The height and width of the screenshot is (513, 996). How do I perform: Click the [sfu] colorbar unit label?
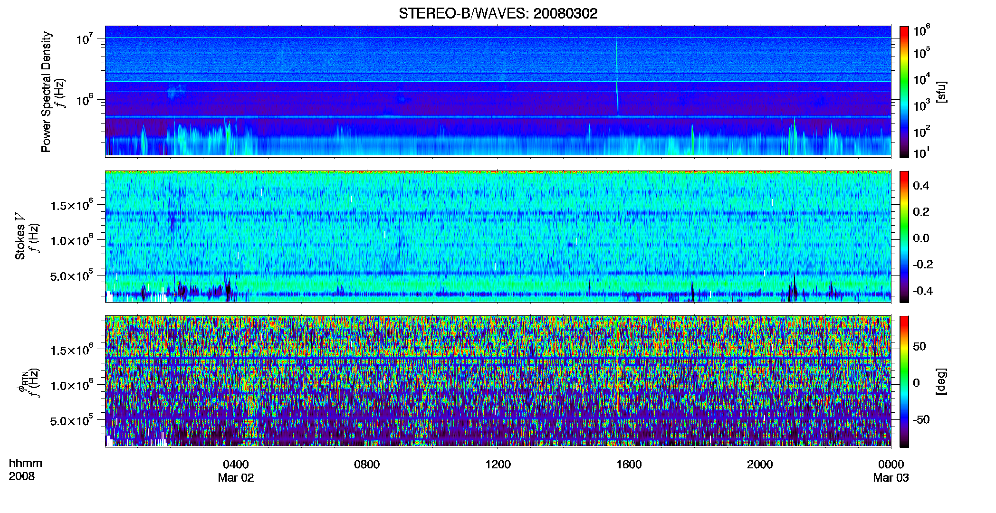(941, 92)
